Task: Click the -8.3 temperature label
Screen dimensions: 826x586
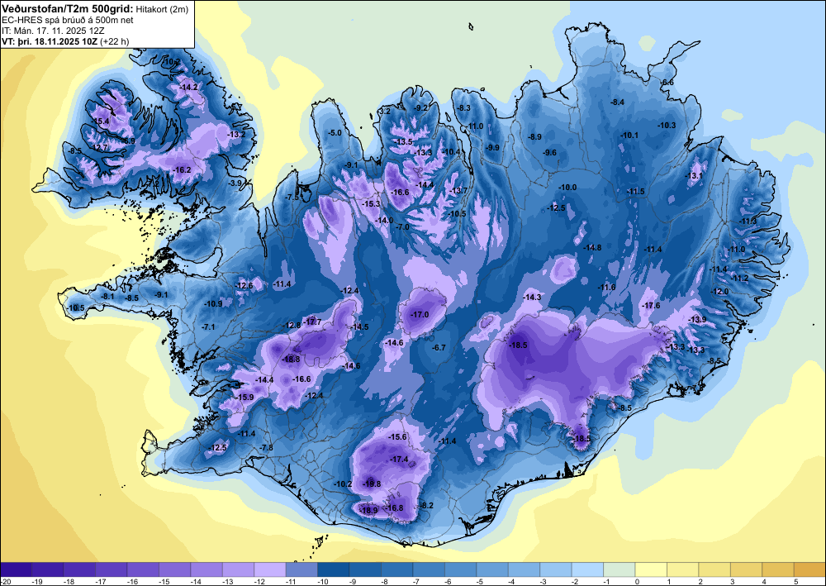Action: (x=463, y=108)
